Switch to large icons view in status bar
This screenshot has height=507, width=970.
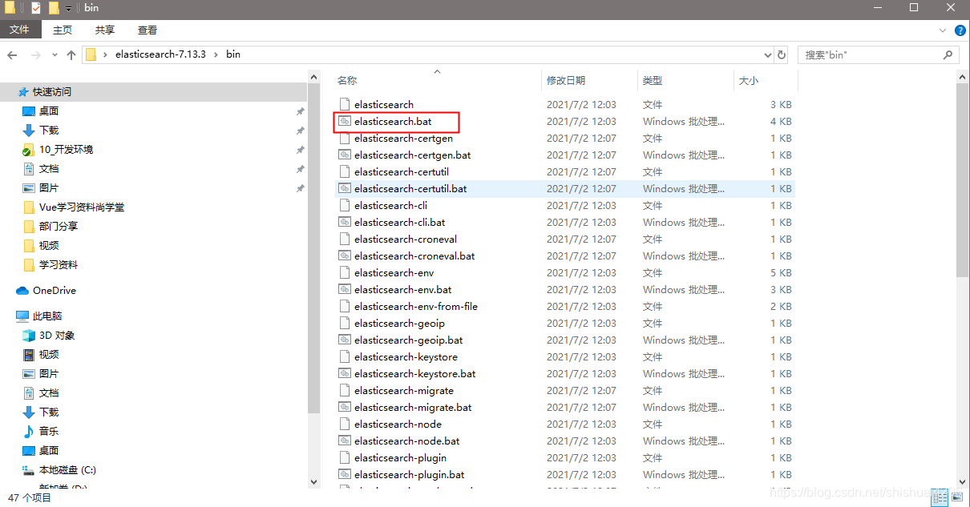[956, 498]
